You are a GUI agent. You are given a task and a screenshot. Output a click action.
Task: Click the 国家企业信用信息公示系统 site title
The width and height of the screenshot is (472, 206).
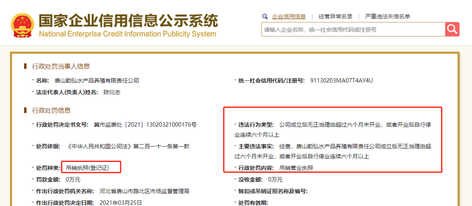coord(128,21)
